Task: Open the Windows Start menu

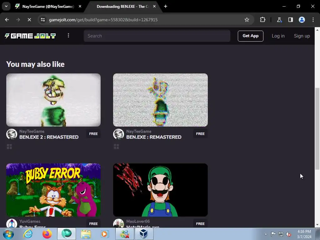Action: point(8,234)
